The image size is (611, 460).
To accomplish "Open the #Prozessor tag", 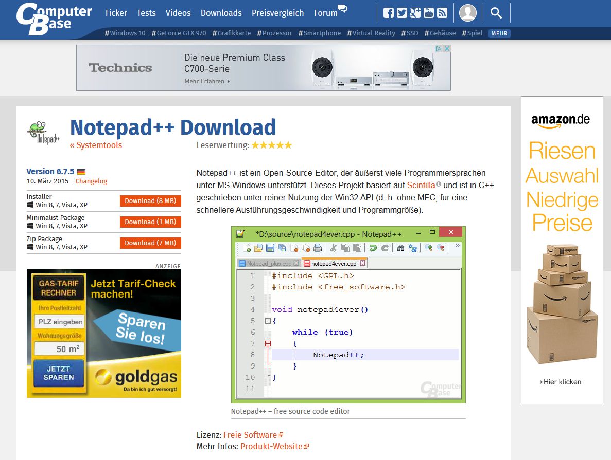I will [x=274, y=33].
